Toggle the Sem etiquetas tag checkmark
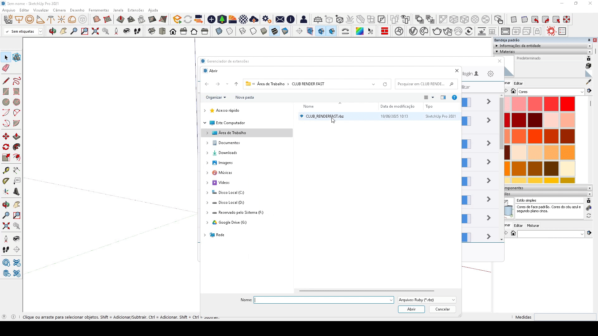598x336 pixels. click(7, 31)
